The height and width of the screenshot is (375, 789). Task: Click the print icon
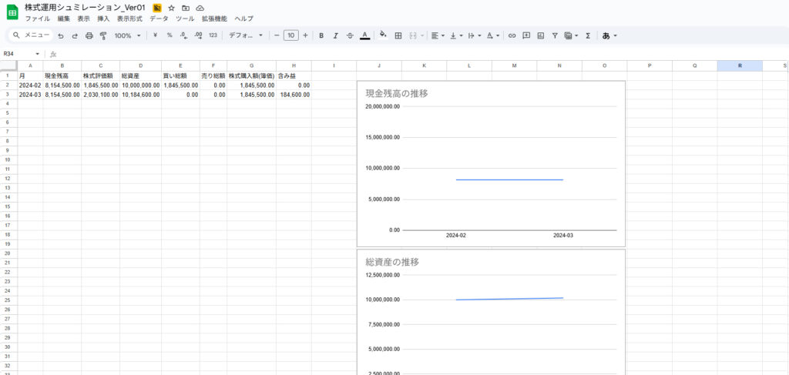pyautogui.click(x=89, y=35)
